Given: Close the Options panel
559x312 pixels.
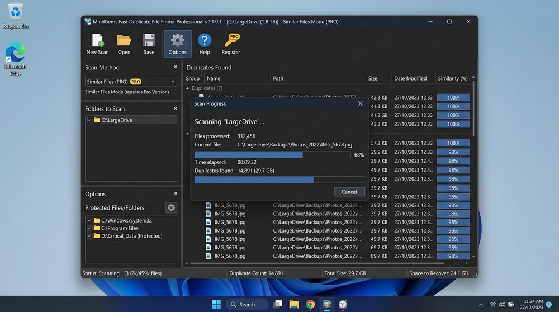Looking at the screenshot, I should point(176,193).
